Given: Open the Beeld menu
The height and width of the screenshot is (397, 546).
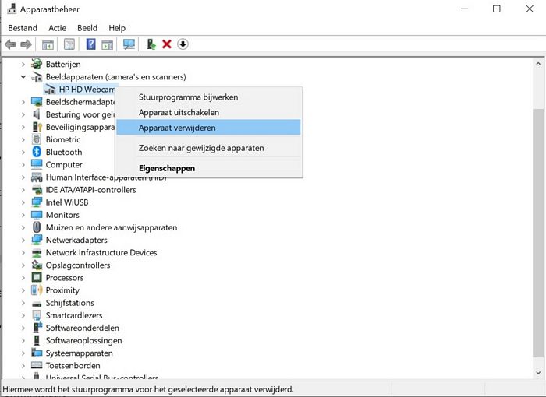Looking at the screenshot, I should pos(87,28).
